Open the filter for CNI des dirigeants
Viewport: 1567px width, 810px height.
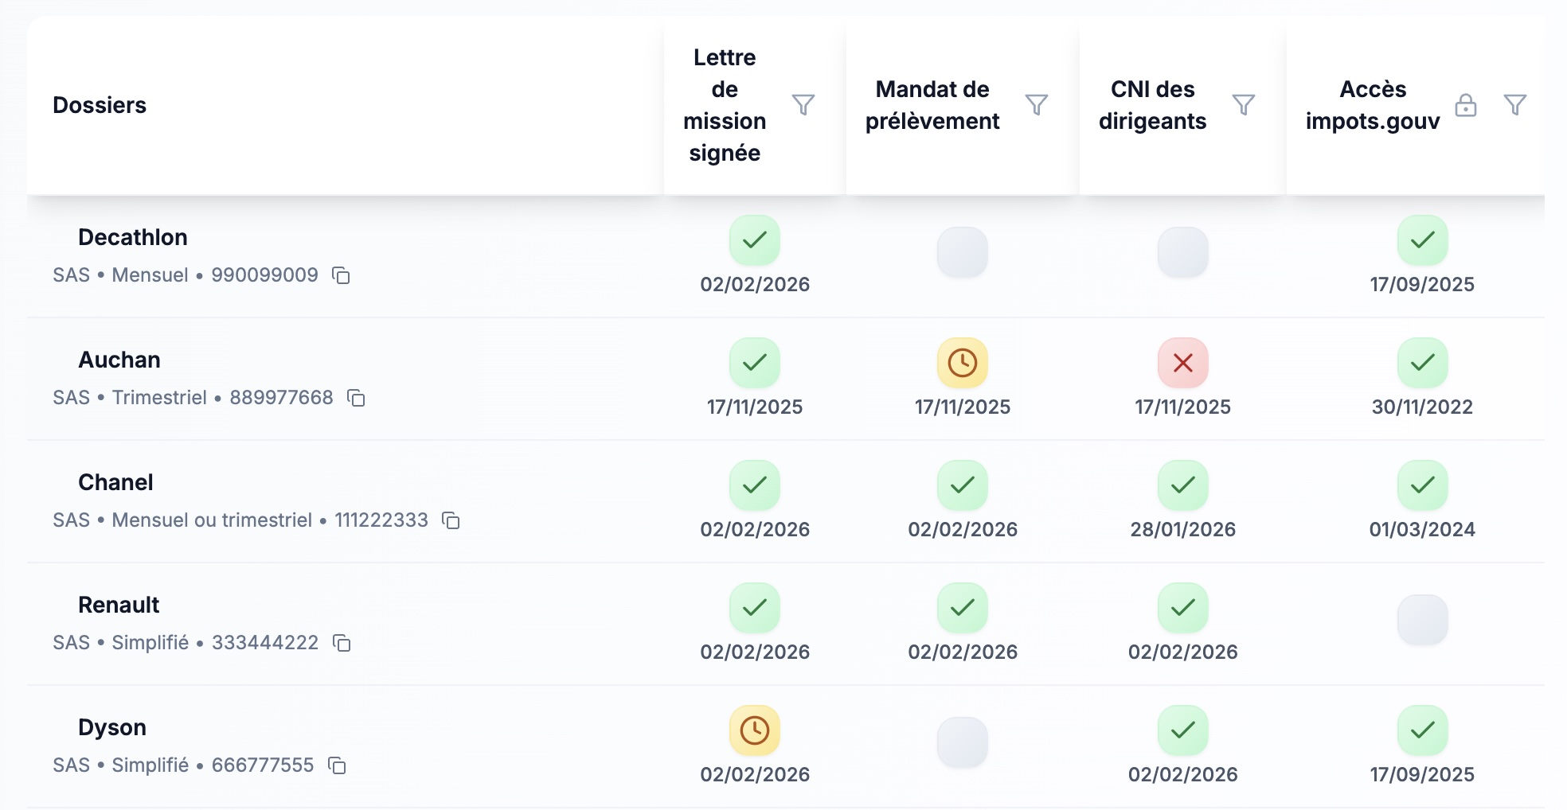tap(1245, 104)
